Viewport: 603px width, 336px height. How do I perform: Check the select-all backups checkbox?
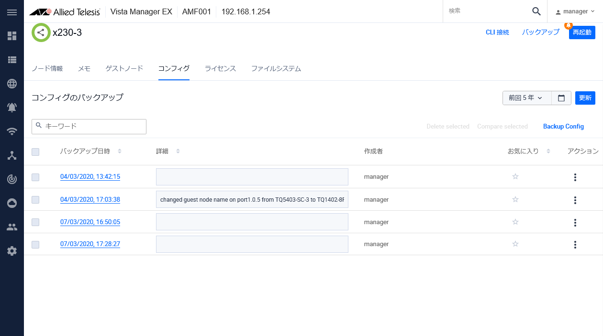(x=35, y=152)
